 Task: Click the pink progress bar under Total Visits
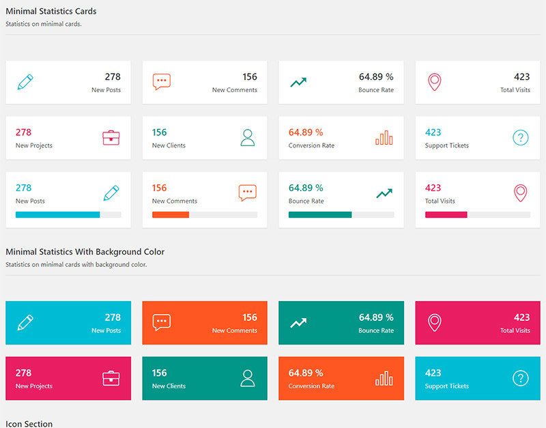pos(446,214)
